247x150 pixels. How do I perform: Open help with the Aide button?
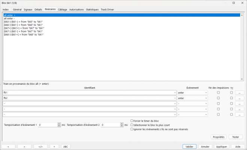coord(238,147)
